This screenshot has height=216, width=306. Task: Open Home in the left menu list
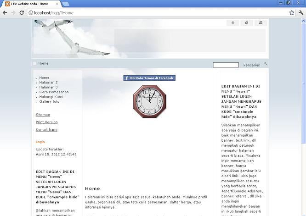[44, 78]
